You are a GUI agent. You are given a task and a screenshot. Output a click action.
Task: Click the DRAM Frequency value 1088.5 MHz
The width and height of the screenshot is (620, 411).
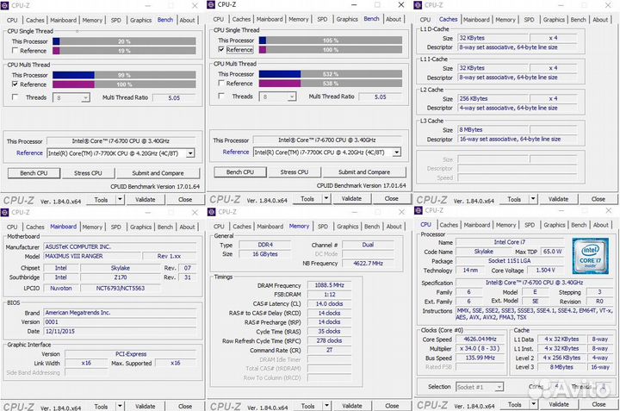(x=329, y=285)
